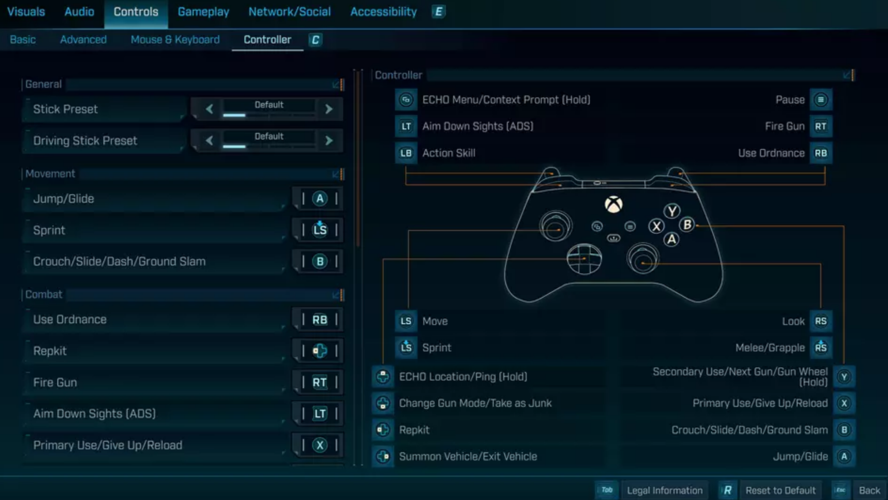This screenshot has width=888, height=500.
Task: Collapse the Movement section
Action: (x=336, y=174)
